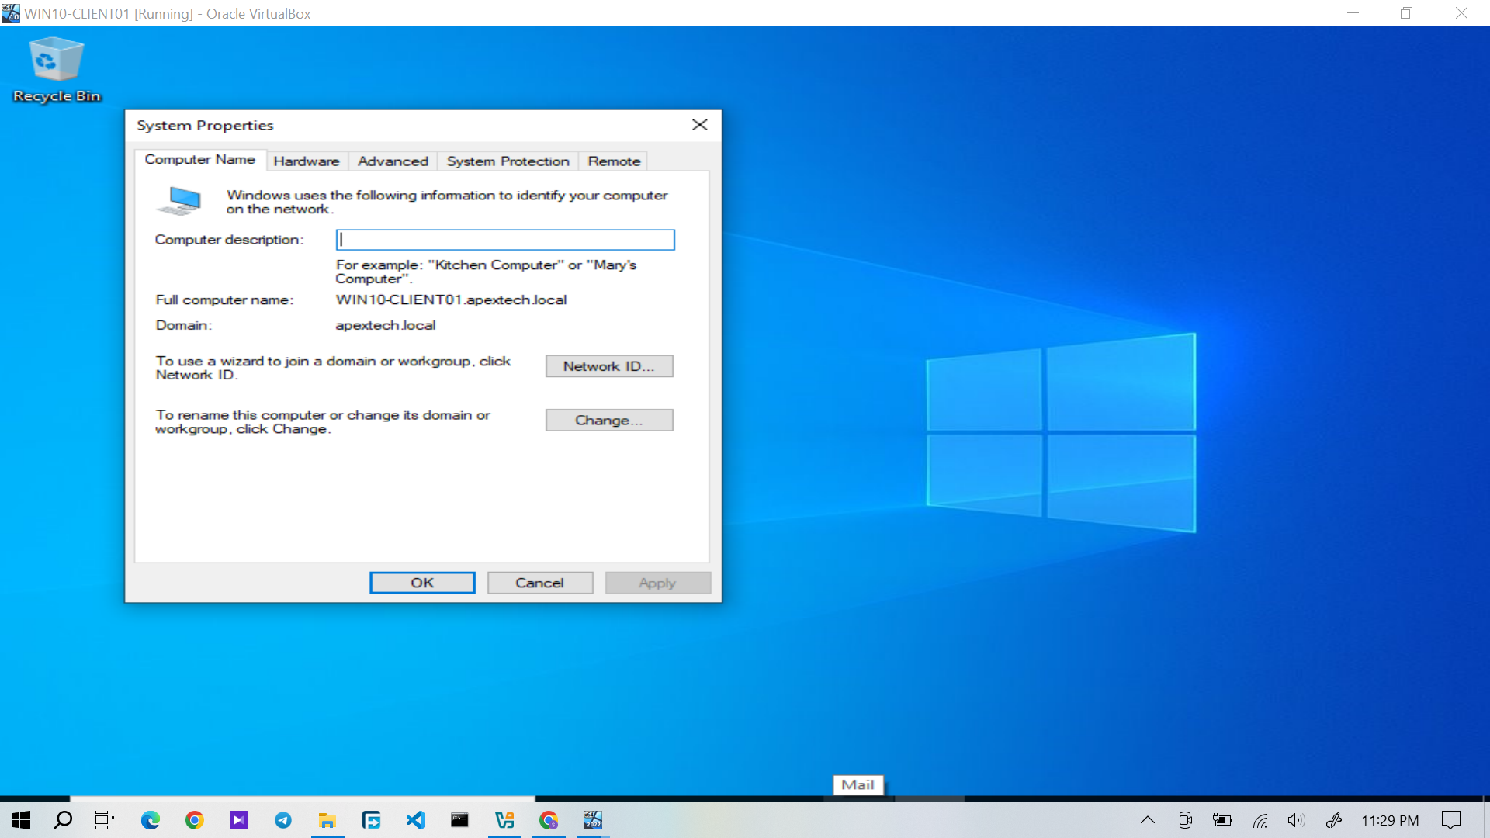Click the Network ID... button
This screenshot has width=1490, height=838.
(609, 366)
